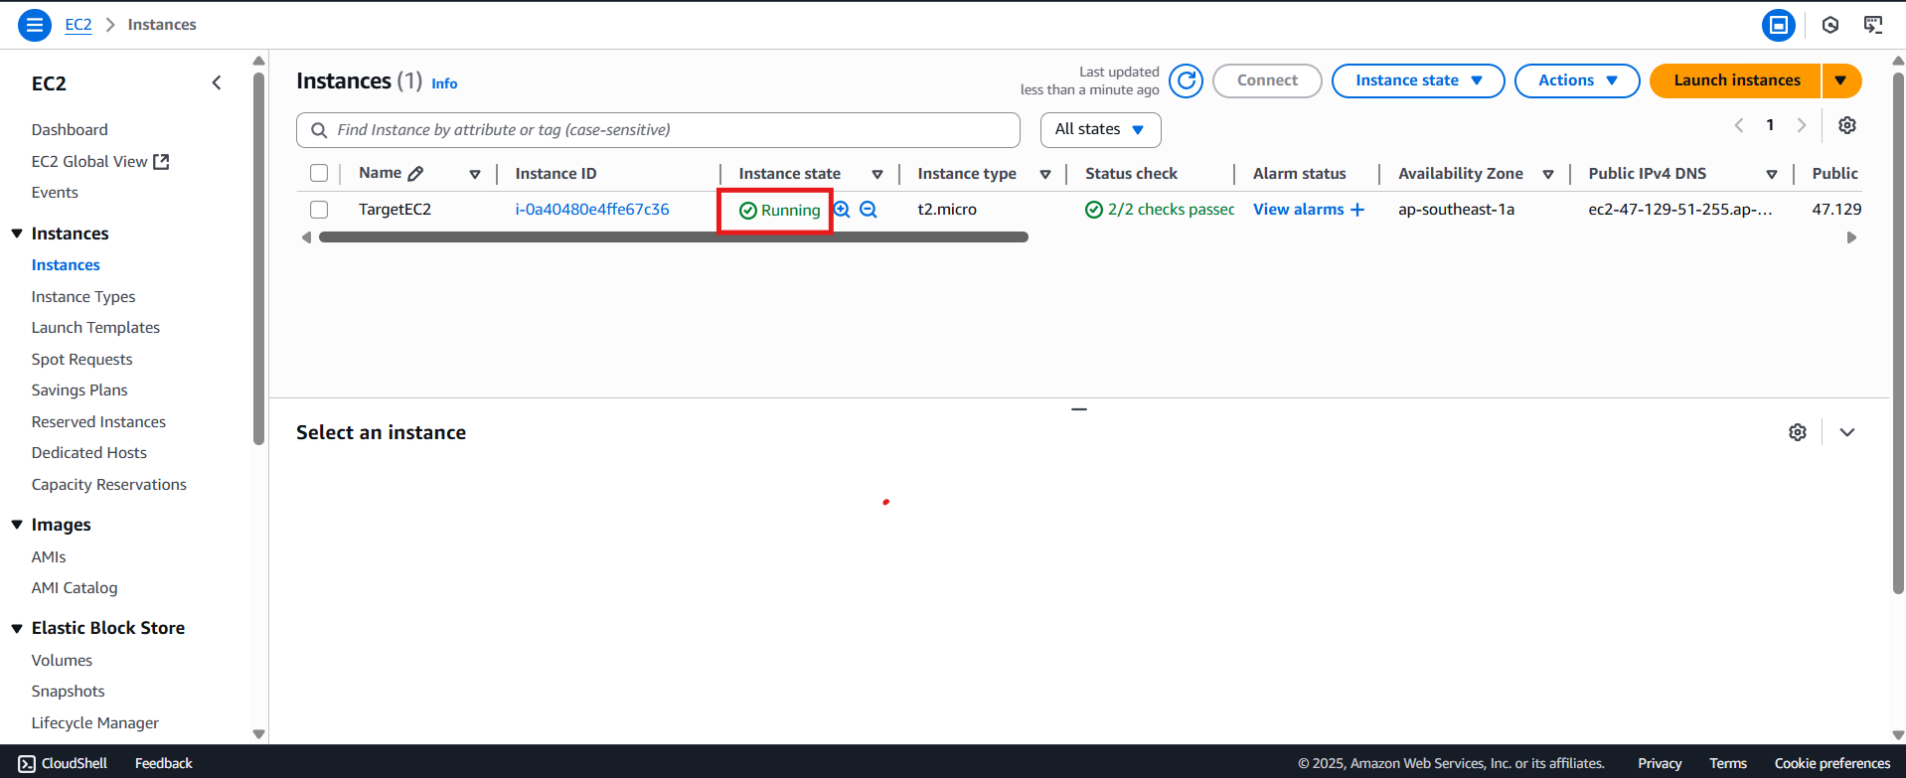Image resolution: width=1906 pixels, height=778 pixels.
Task: Open instance ID i-0a40480e4ffe67c36 link
Action: point(592,210)
